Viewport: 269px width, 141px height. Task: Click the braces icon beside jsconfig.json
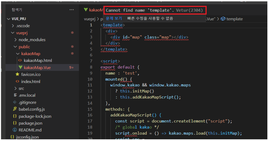(12, 137)
